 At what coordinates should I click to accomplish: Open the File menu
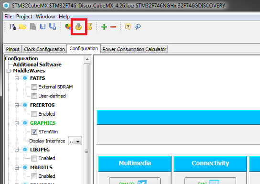pyautogui.click(x=8, y=17)
